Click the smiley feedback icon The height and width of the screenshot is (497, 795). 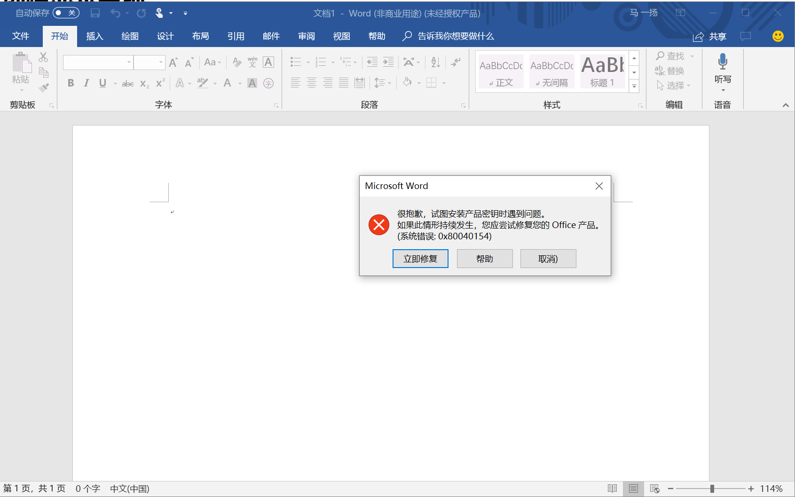[x=778, y=36]
